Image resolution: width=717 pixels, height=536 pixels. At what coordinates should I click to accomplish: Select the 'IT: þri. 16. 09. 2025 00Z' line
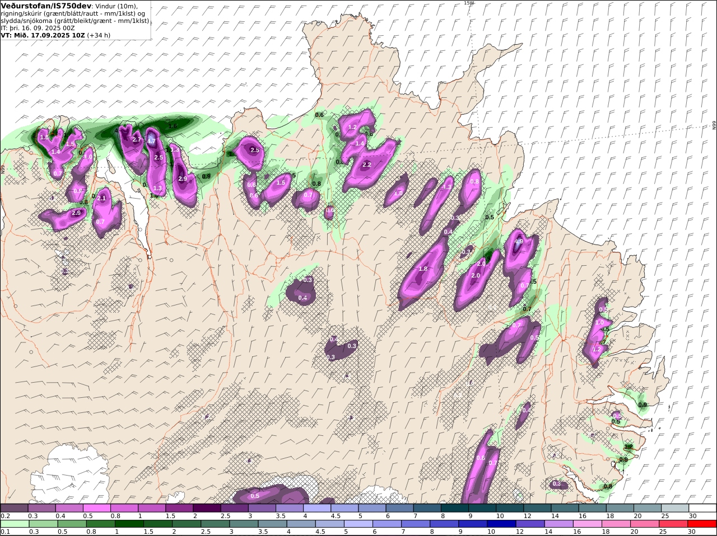[x=38, y=27]
